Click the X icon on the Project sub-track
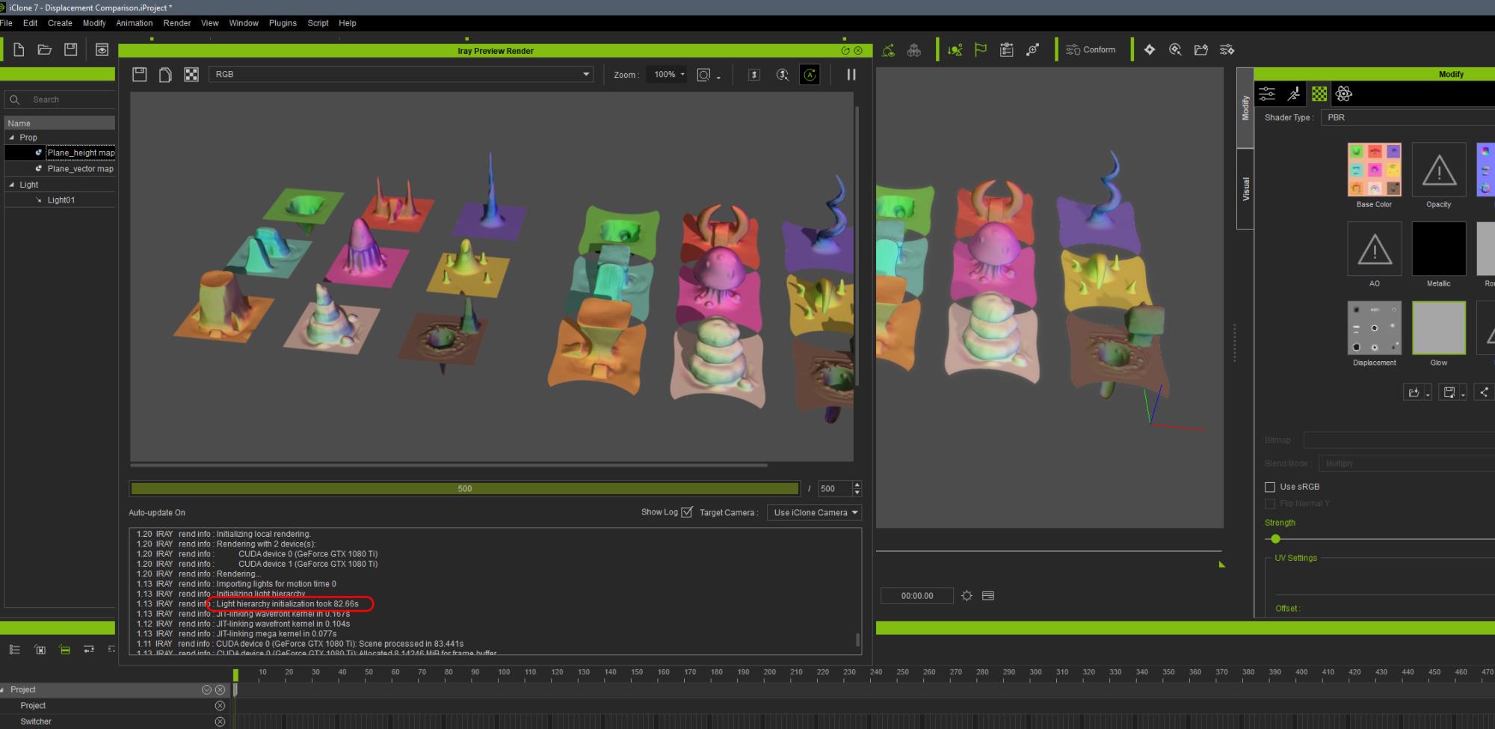Viewport: 1495px width, 729px height. [220, 706]
